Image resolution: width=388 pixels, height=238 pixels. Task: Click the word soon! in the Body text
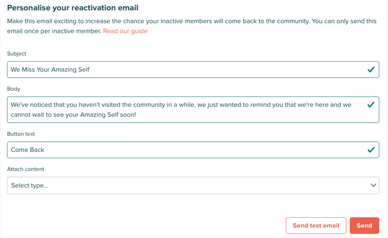(x=128, y=115)
